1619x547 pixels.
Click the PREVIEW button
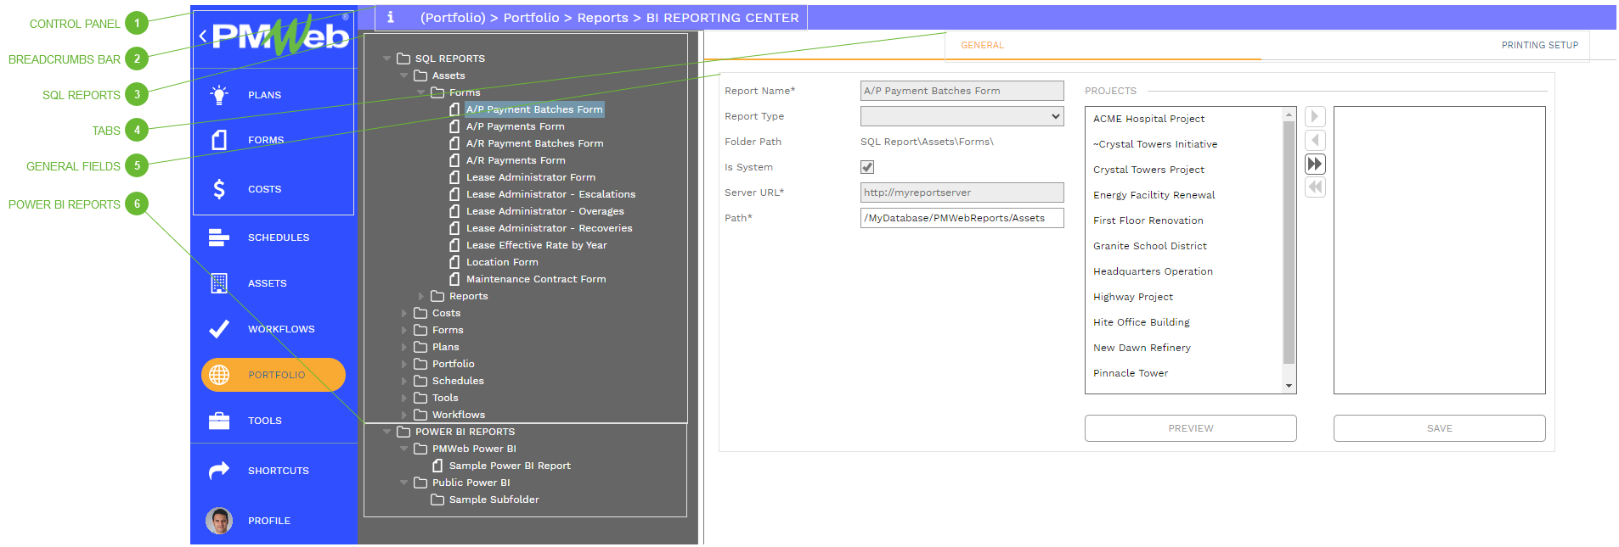pos(1190,428)
